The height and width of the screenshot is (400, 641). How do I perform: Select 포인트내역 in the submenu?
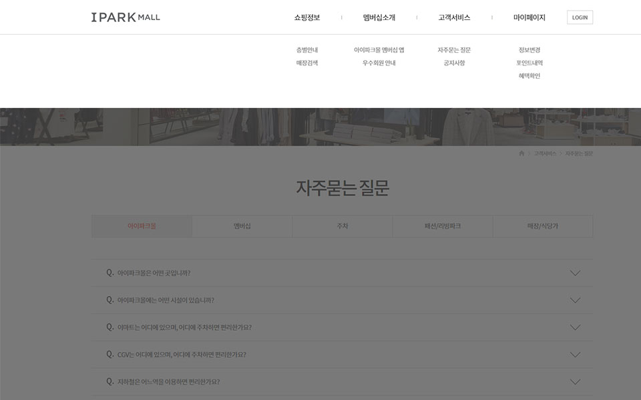[x=529, y=63]
